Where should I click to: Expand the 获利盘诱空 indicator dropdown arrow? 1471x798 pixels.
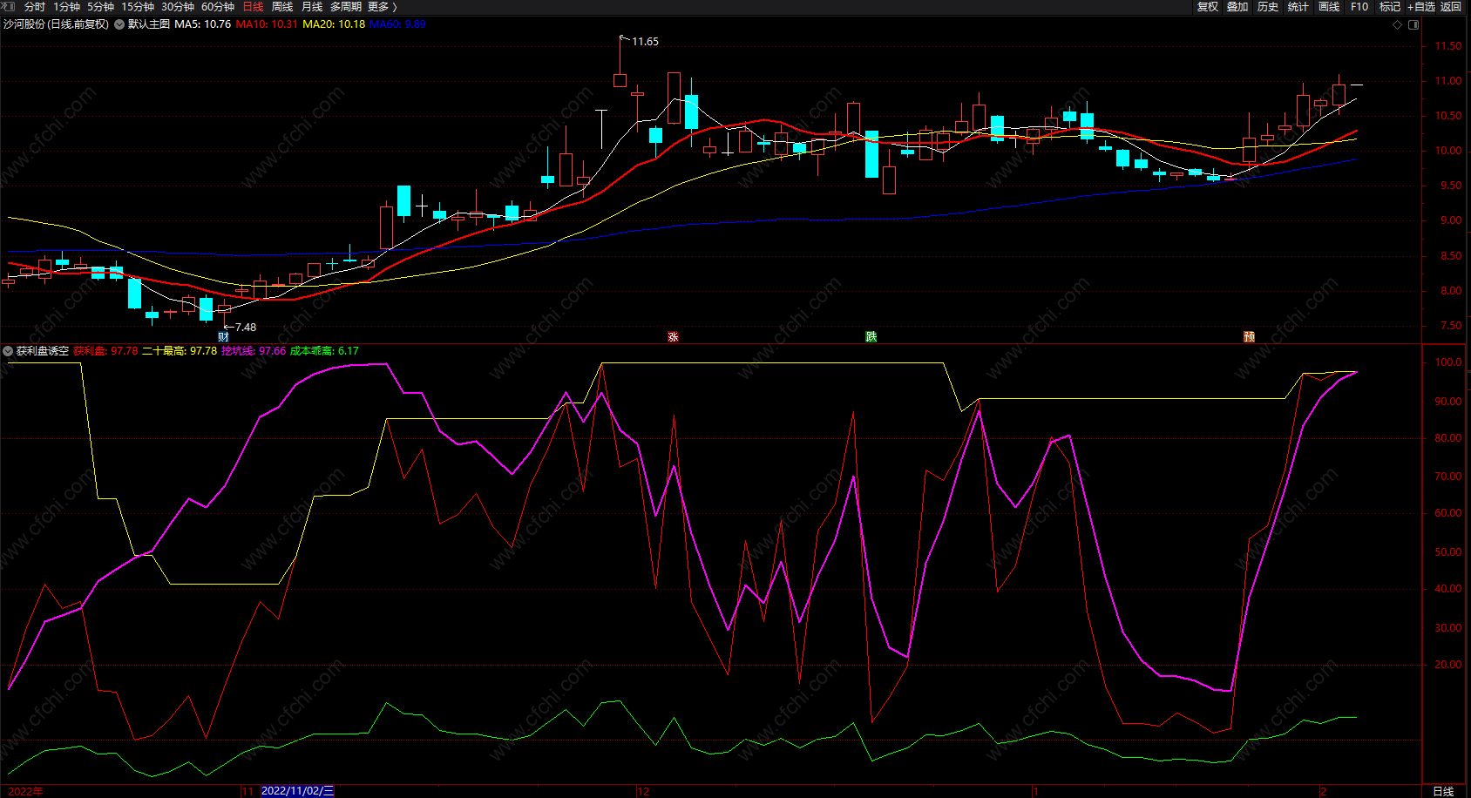(8, 351)
